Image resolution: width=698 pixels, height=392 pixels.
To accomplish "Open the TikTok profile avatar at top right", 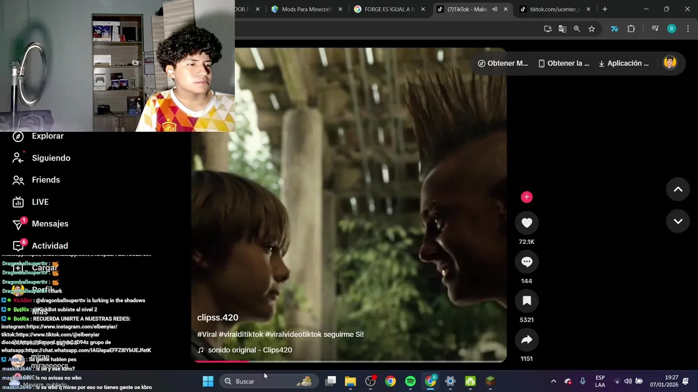I will coord(670,63).
